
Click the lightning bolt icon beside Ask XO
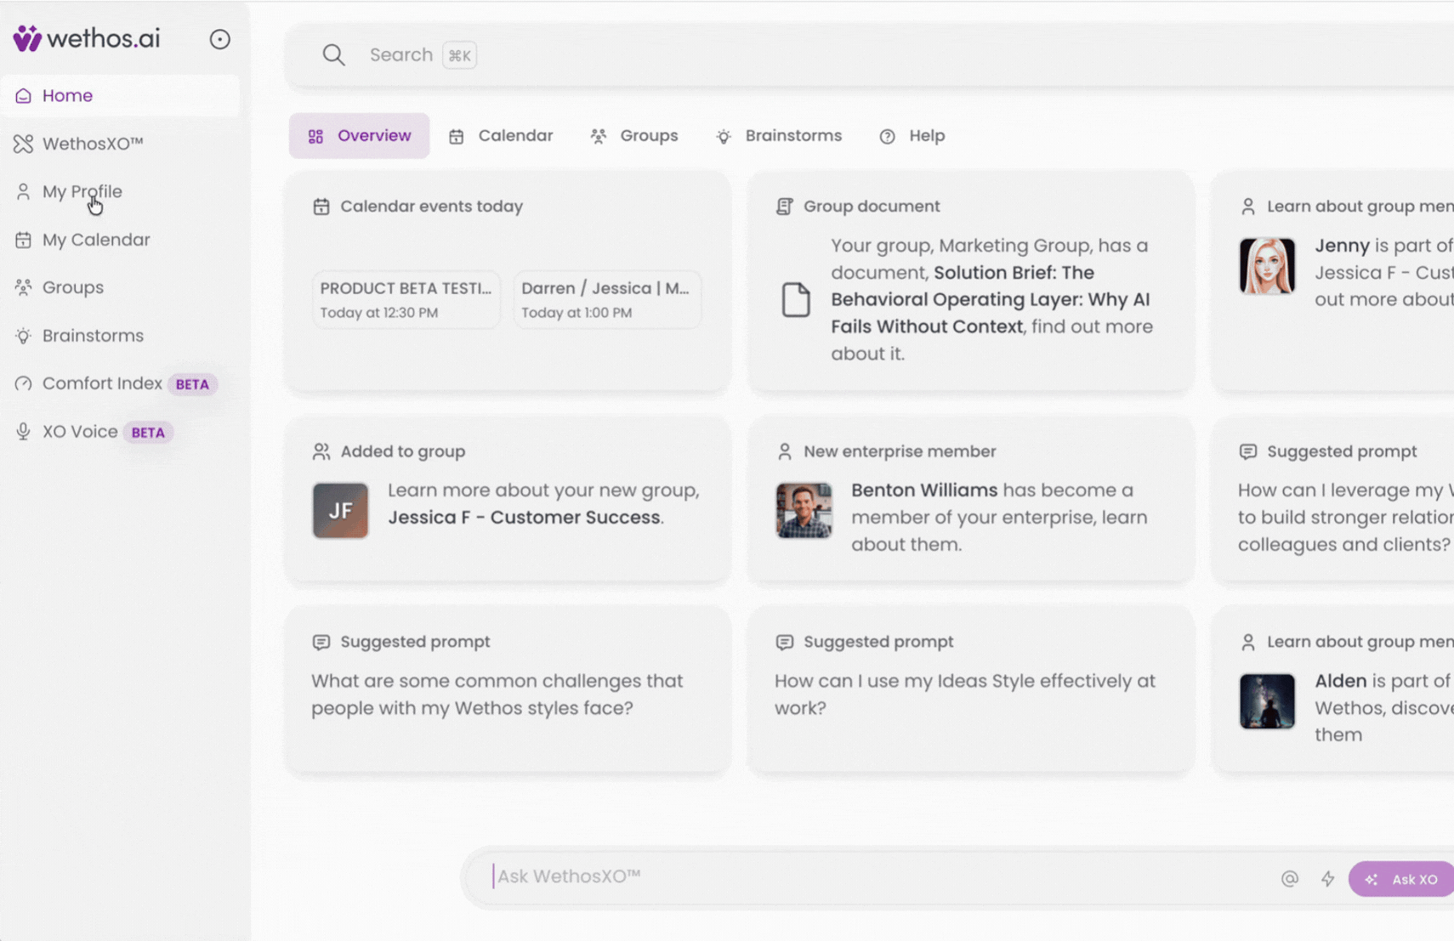tap(1328, 879)
